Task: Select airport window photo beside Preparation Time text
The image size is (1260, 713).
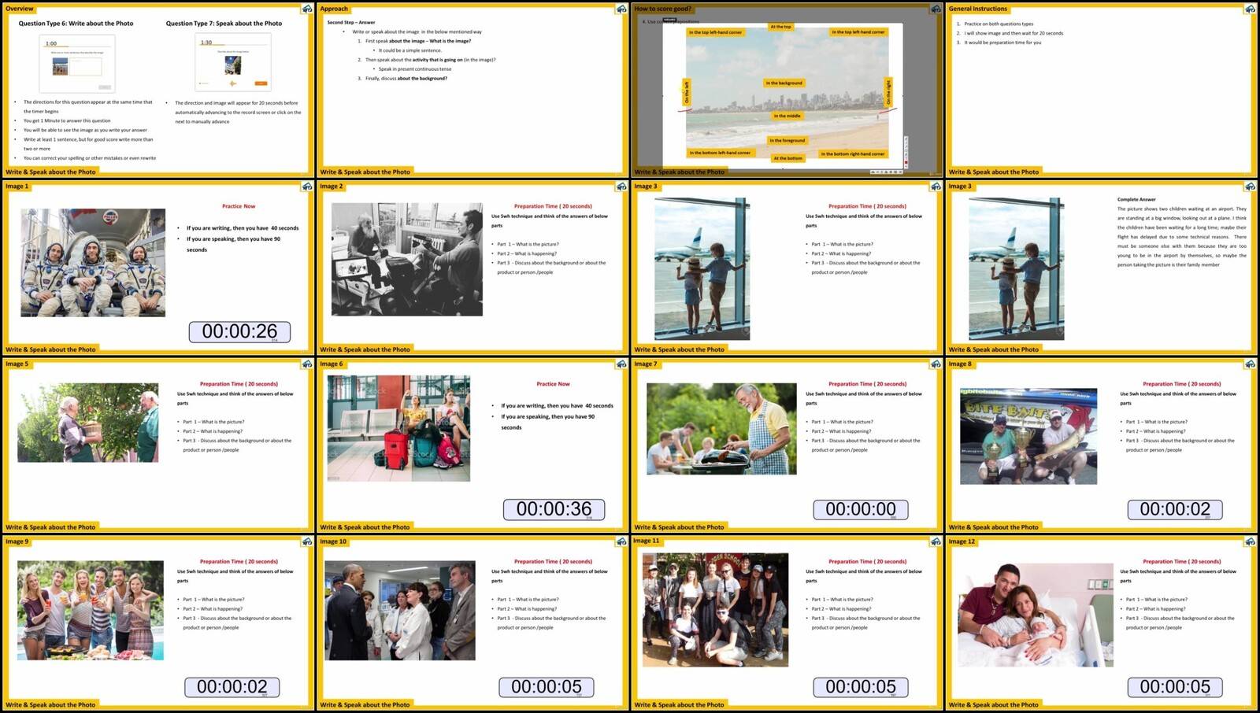Action: point(702,269)
